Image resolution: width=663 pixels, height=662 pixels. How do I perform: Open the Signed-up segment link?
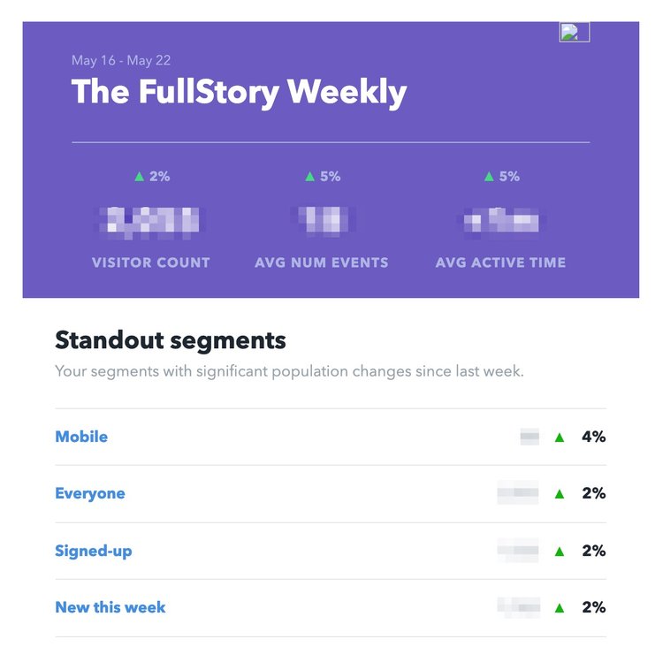click(94, 551)
